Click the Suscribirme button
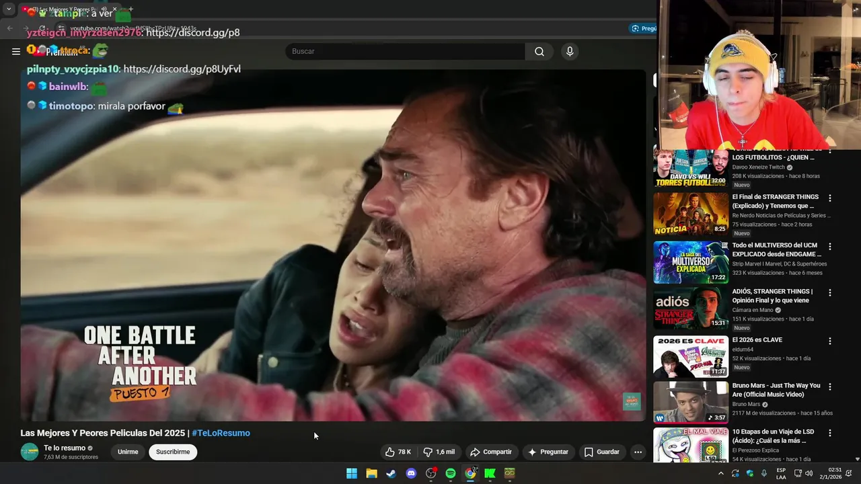This screenshot has width=861, height=484. [x=173, y=452]
